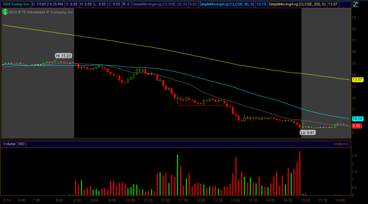Click the R: 0 readout
Screen dimensions: 368x204
click(126, 4)
